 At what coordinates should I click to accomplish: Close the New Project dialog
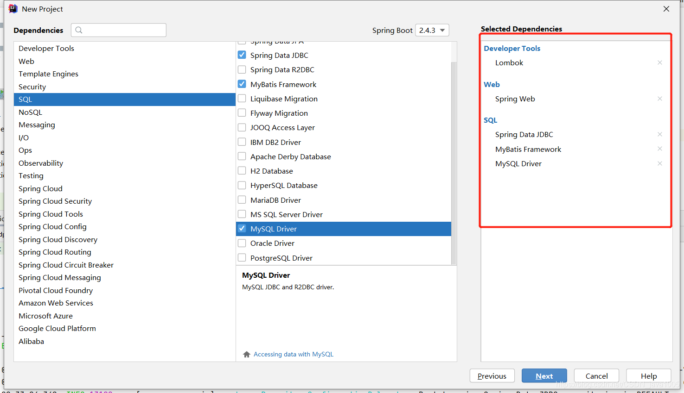pos(666,9)
